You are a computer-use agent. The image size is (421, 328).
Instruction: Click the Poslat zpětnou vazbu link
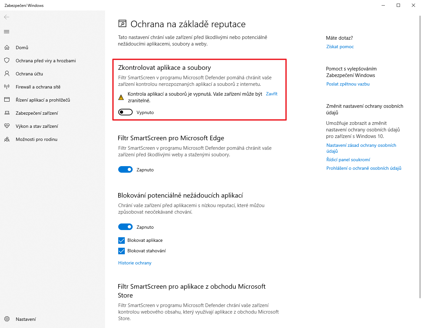[x=348, y=84]
